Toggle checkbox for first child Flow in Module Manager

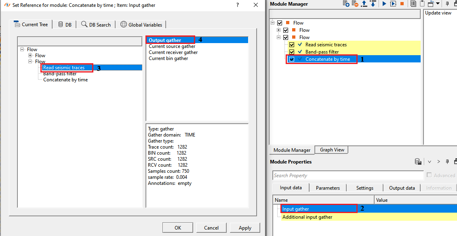click(286, 30)
